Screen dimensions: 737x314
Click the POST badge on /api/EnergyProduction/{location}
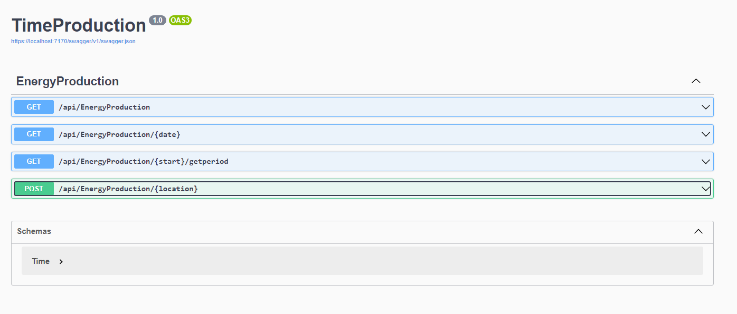[34, 188]
